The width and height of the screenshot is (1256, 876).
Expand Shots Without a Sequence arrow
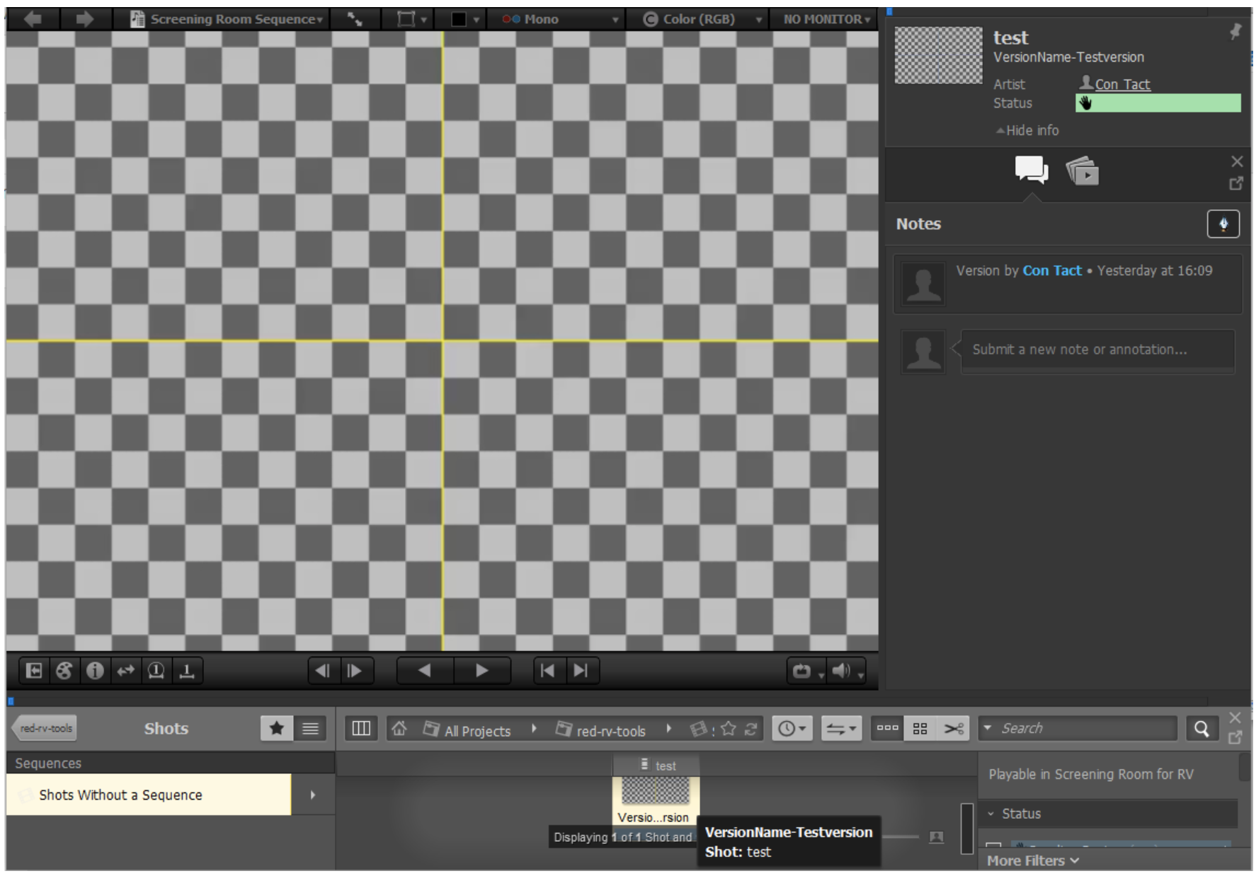point(313,795)
